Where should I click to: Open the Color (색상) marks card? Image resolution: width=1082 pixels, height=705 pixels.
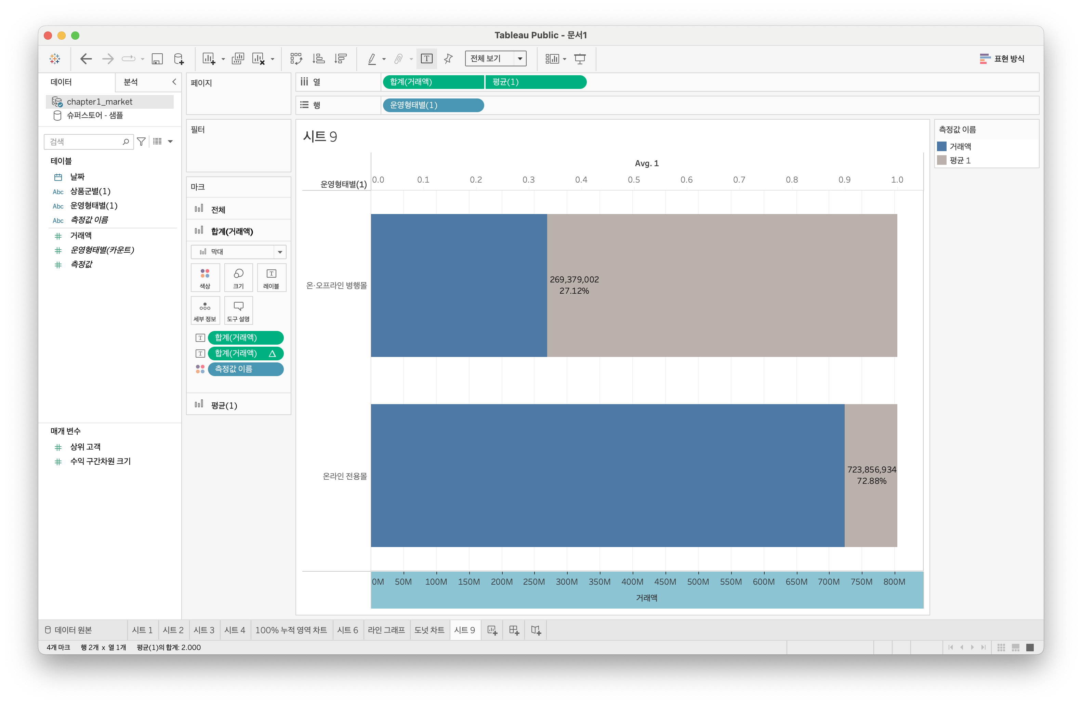click(x=205, y=278)
